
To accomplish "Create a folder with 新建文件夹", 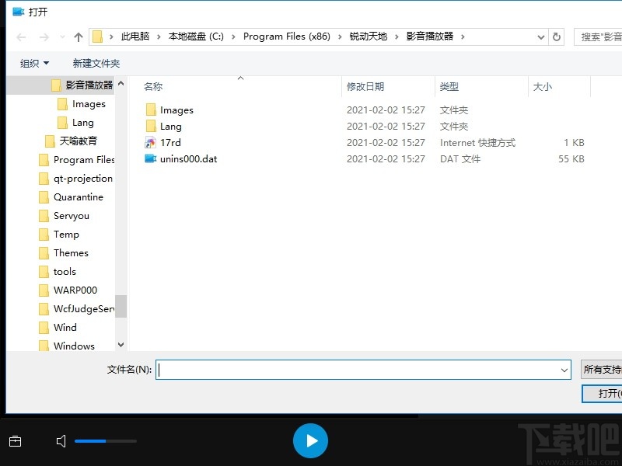I will point(96,63).
